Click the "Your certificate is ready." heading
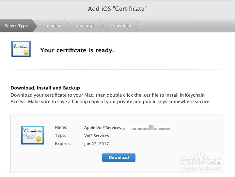 click(x=77, y=50)
